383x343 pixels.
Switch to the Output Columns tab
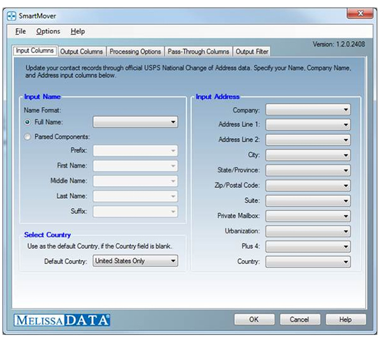[82, 52]
